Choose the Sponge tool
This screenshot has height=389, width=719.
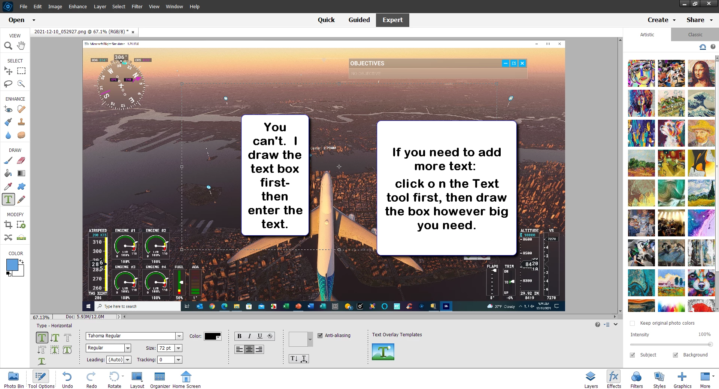(21, 135)
